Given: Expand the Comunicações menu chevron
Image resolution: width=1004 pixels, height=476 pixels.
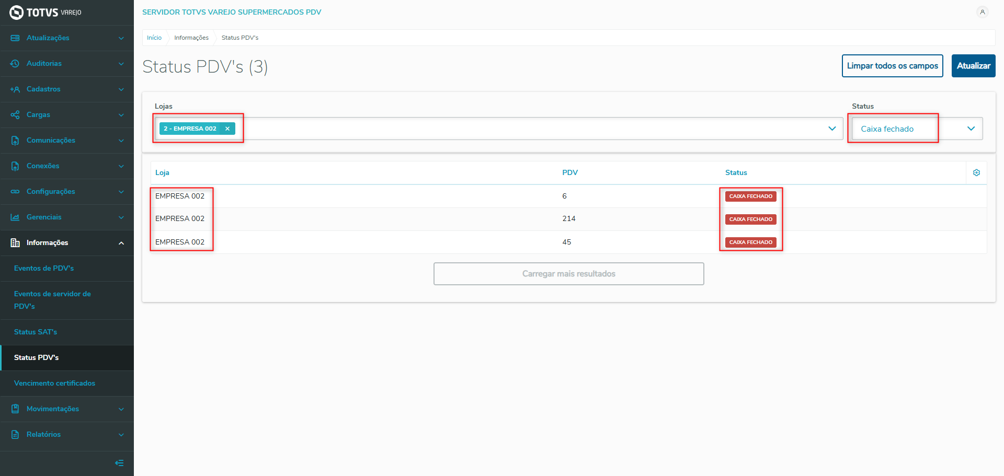Looking at the screenshot, I should coord(121,141).
